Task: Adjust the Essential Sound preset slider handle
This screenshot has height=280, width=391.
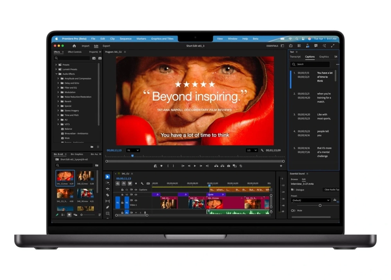Action: pos(320,205)
